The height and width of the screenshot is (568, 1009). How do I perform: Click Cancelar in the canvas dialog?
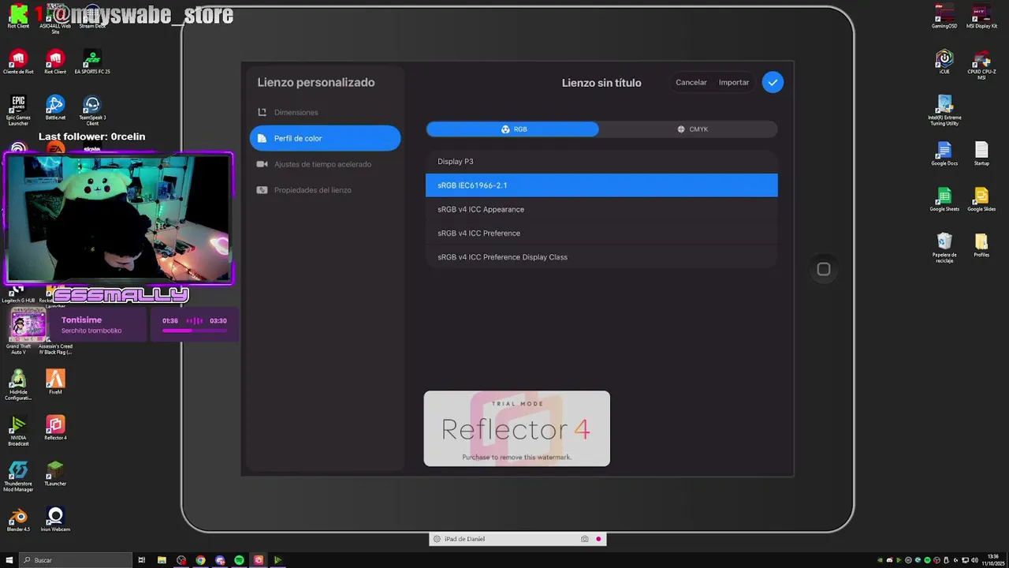pos(691,82)
